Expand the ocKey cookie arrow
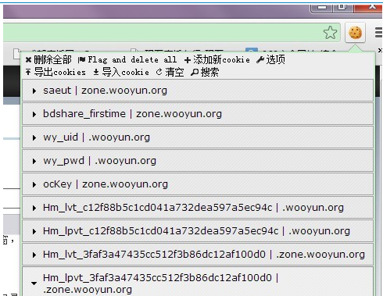383x296 pixels. click(34, 184)
